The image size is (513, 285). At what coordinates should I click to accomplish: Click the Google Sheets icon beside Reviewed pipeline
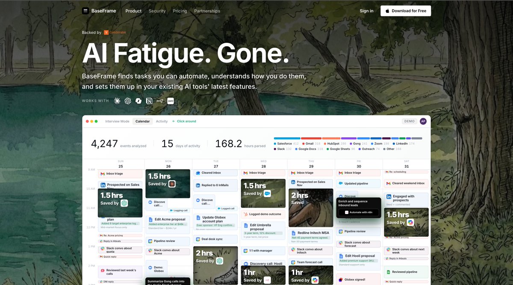[x=389, y=272]
